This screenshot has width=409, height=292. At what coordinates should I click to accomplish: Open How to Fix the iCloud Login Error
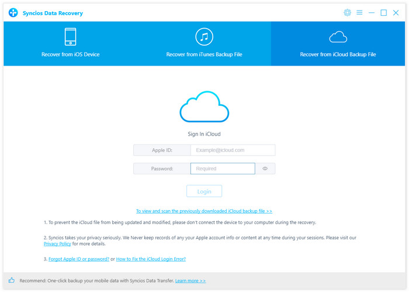pyautogui.click(x=151, y=259)
